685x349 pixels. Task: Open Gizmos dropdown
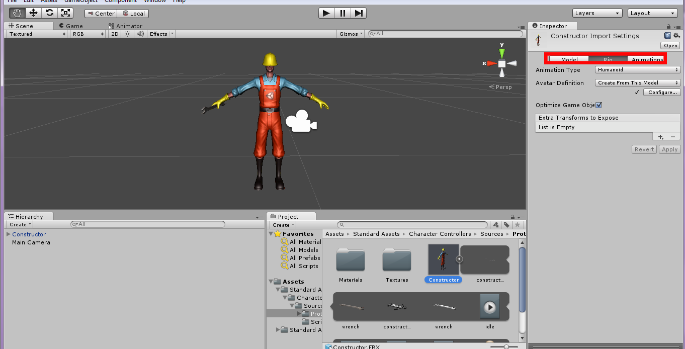(351, 34)
